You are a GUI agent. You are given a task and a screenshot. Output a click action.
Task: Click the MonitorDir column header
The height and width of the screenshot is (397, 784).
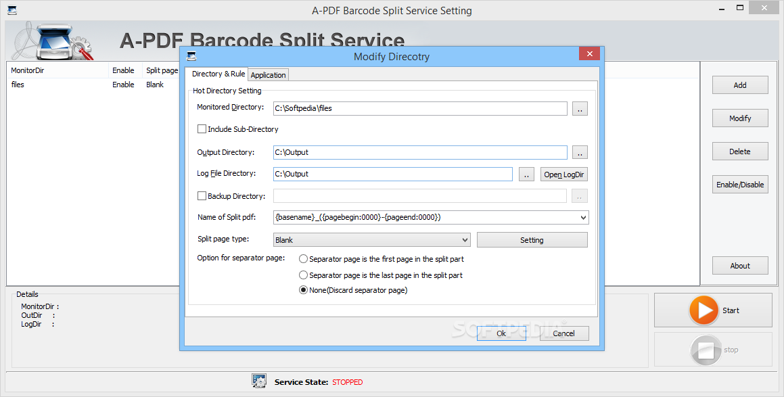click(x=57, y=70)
